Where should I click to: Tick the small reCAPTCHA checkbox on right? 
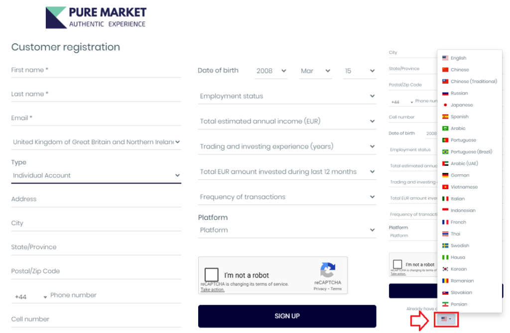397,264
